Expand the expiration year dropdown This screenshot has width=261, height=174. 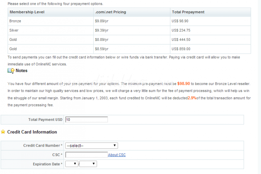click(x=88, y=164)
